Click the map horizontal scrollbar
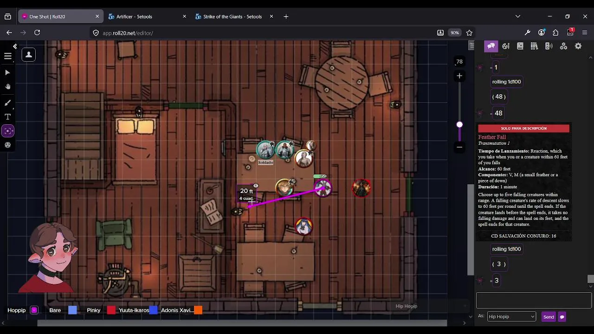Screen dimensions: 594x334 [x=241, y=323]
